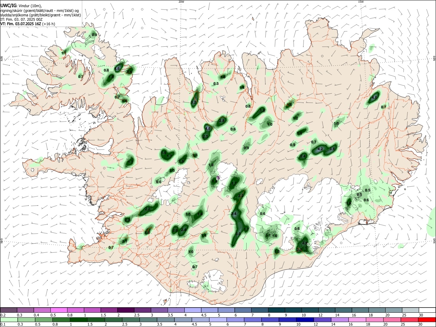The image size is (436, 327).
Task: Select the light pink 16 swatch in lower legend
Action: point(357,320)
